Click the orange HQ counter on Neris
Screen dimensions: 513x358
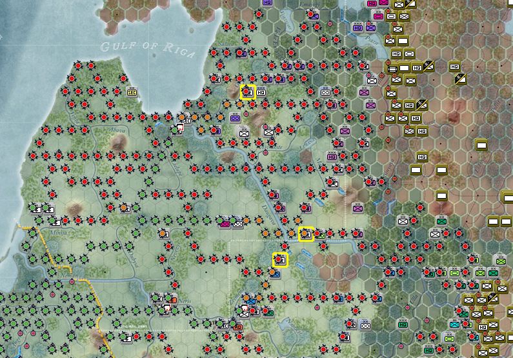238,326
